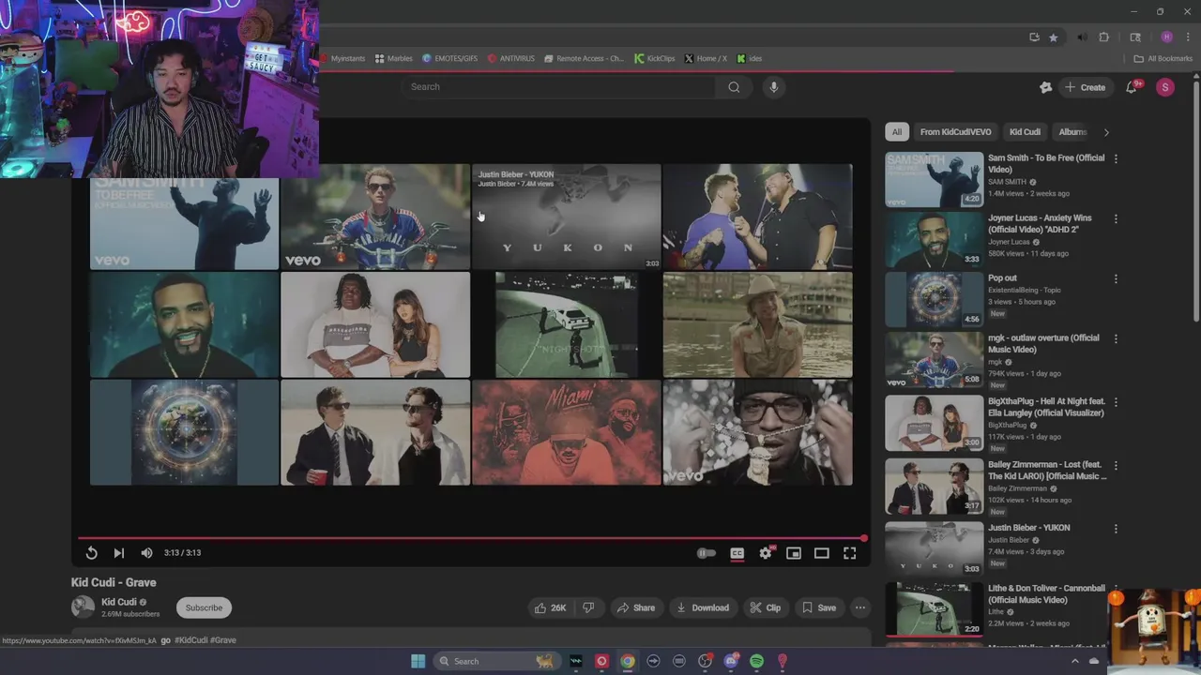Viewport: 1201px width, 675px height.
Task: Open options for Pop out sidebar video
Action: tap(1116, 279)
